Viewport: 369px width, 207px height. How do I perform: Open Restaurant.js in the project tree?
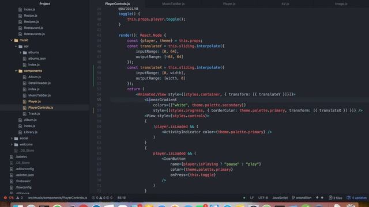(33, 28)
